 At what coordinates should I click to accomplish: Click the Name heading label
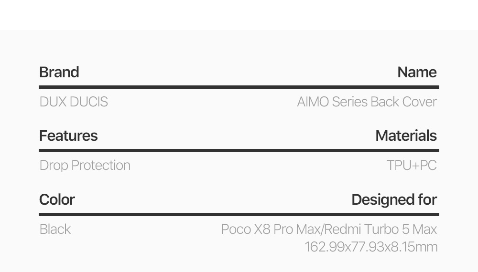pyautogui.click(x=417, y=72)
